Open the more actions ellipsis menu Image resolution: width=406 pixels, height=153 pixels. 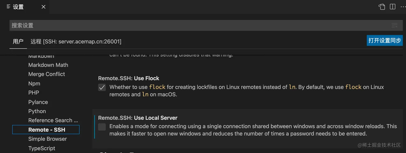[x=403, y=7]
